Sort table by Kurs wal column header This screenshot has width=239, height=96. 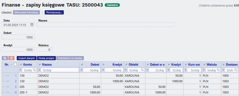tap(194, 65)
